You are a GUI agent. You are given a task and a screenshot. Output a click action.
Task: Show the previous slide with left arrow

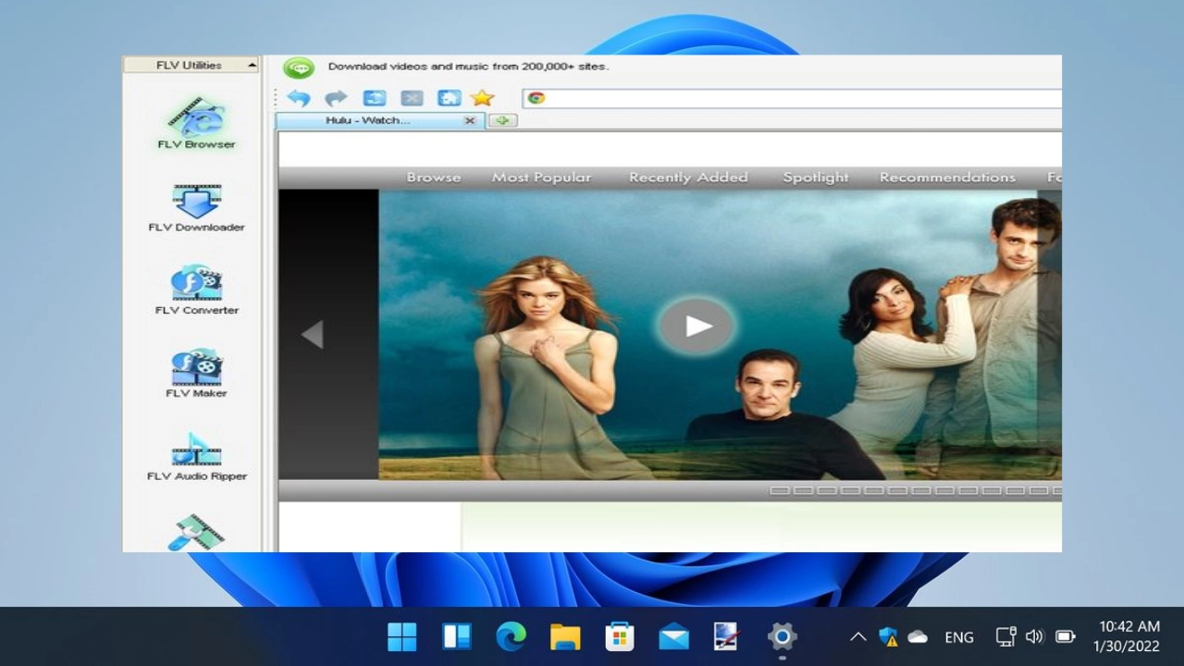pyautogui.click(x=313, y=334)
